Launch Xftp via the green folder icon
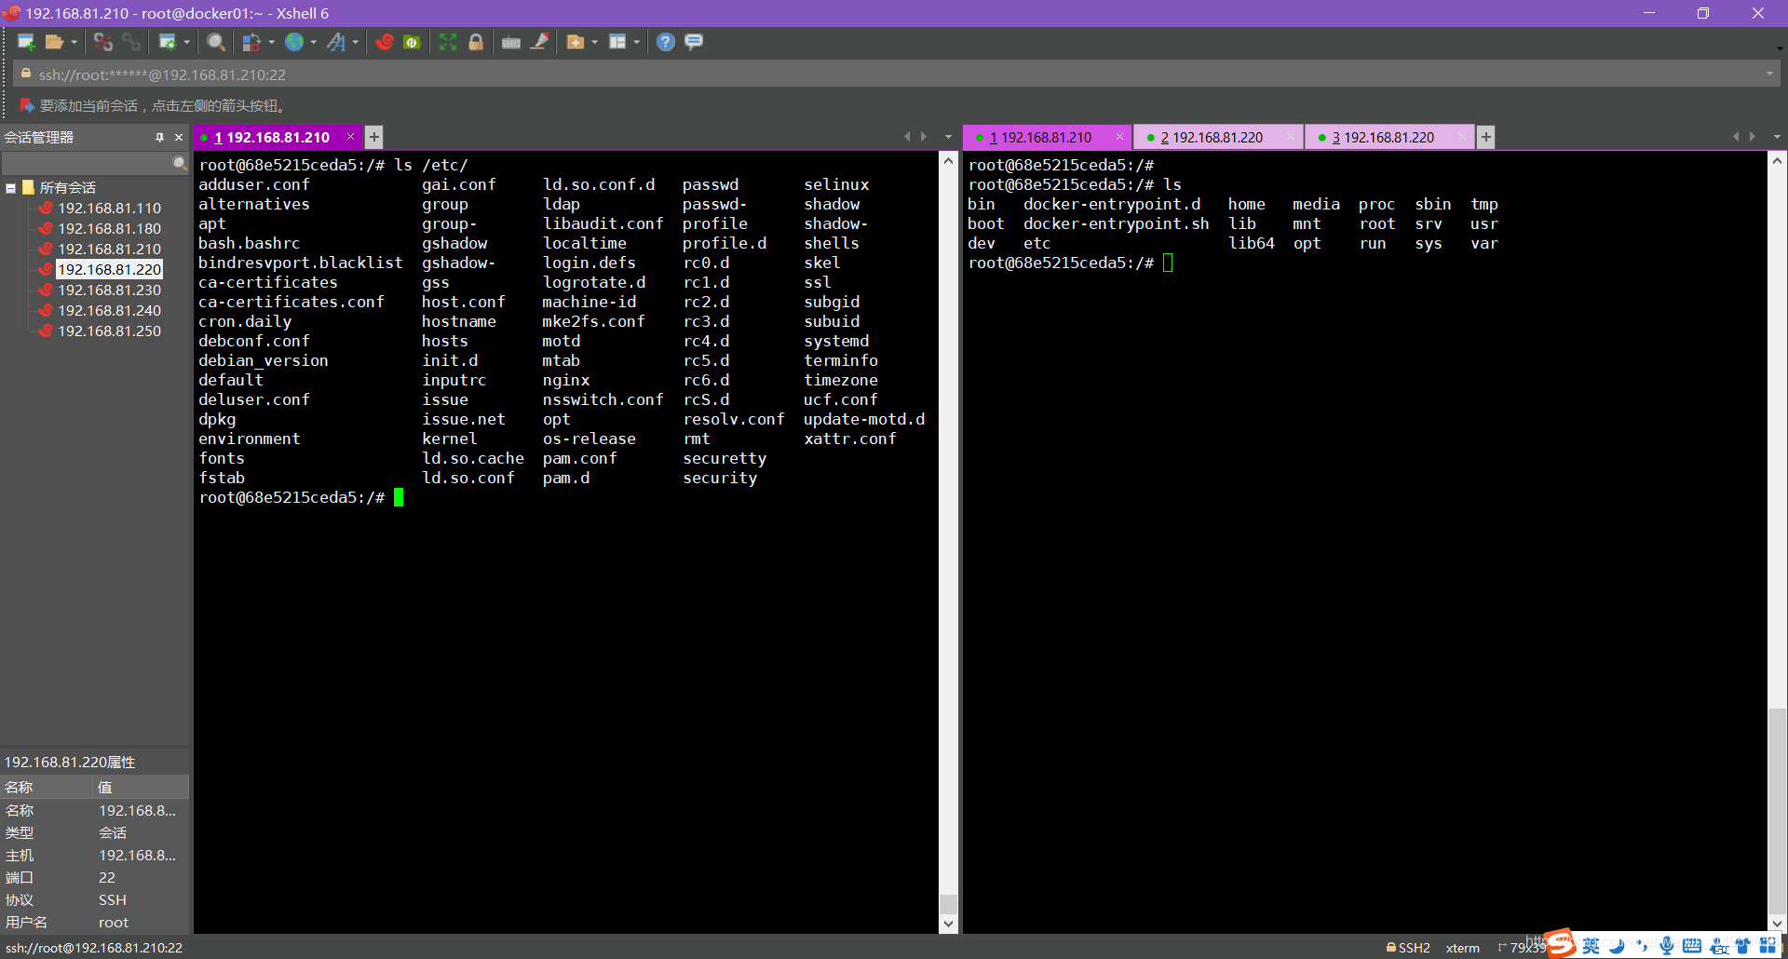 point(412,42)
